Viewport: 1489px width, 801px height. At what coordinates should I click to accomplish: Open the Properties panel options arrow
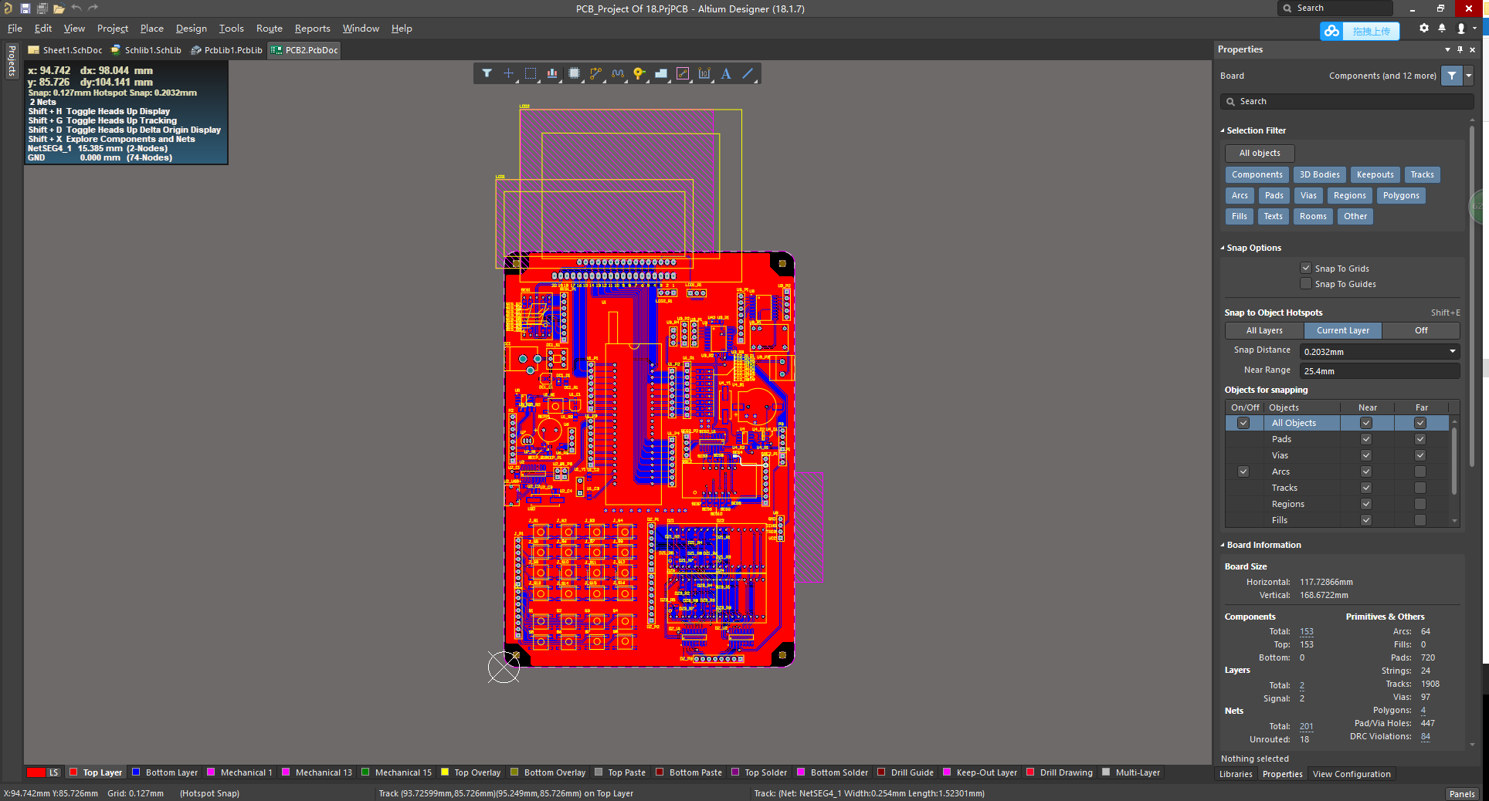pos(1447,49)
